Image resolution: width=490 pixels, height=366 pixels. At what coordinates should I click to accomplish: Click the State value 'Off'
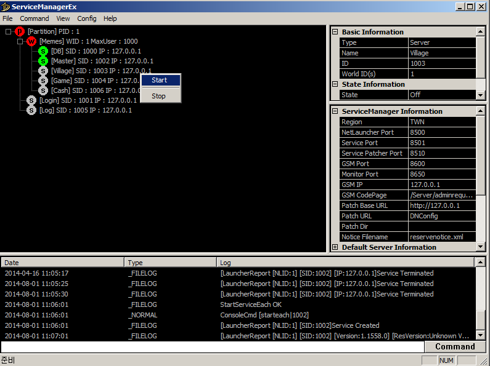(x=442, y=95)
